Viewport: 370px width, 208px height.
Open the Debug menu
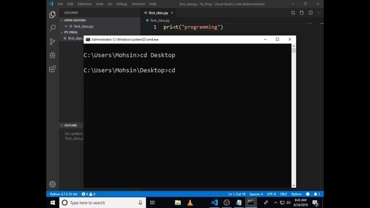tap(122, 4)
